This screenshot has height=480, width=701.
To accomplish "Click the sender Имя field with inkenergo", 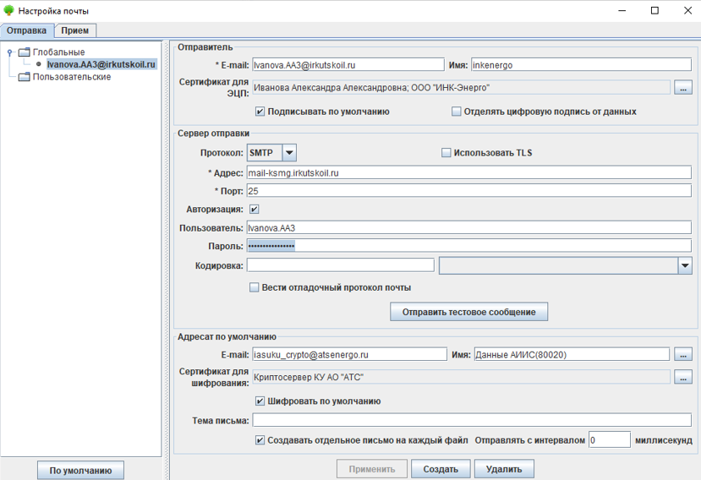I will point(581,65).
